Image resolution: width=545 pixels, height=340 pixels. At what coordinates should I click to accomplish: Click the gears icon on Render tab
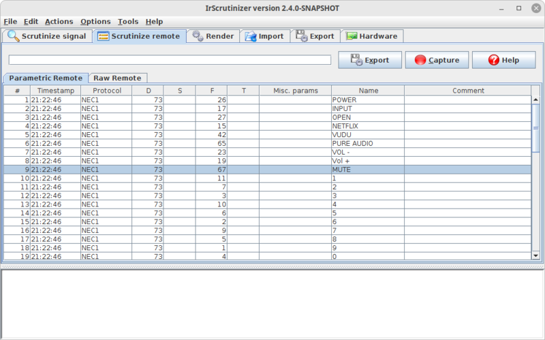tap(197, 36)
